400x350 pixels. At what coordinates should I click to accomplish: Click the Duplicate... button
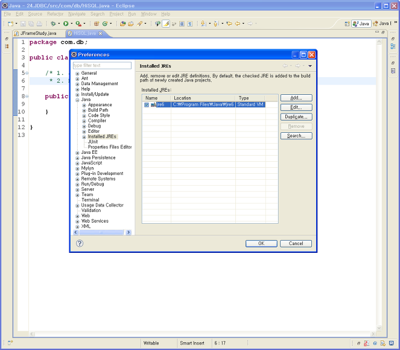click(296, 117)
